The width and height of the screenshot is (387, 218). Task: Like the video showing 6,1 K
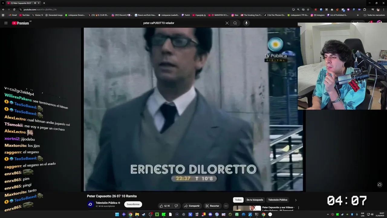pyautogui.click(x=165, y=206)
